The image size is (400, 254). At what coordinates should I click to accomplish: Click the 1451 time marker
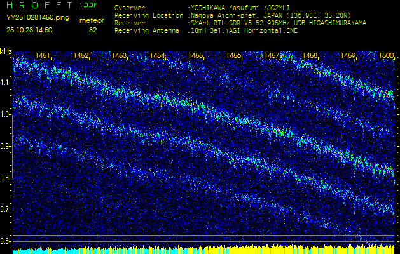pyautogui.click(x=43, y=56)
